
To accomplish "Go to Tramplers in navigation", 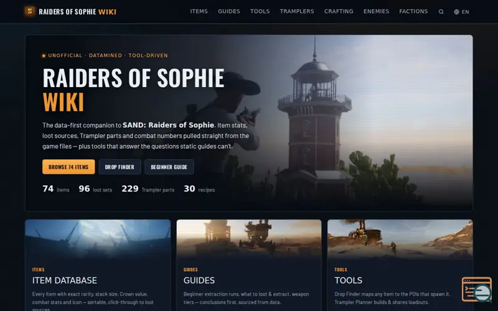I will click(x=297, y=11).
